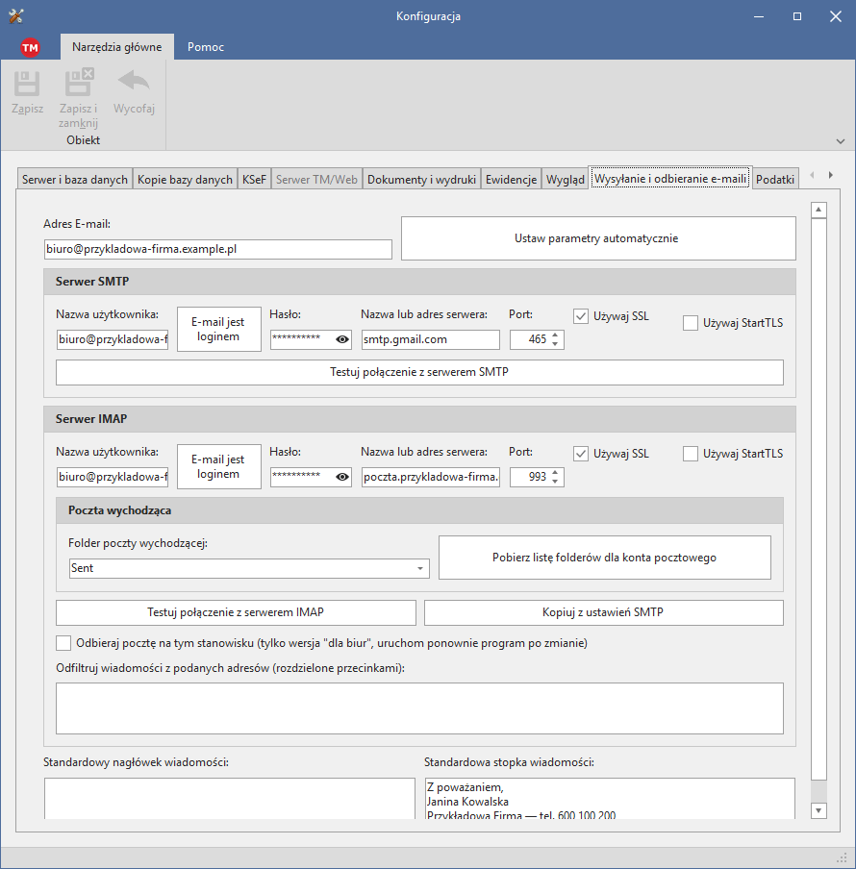Tick Odbieraj pocztę na tym stanowisku checkbox
This screenshot has height=869, width=856.
click(x=63, y=643)
